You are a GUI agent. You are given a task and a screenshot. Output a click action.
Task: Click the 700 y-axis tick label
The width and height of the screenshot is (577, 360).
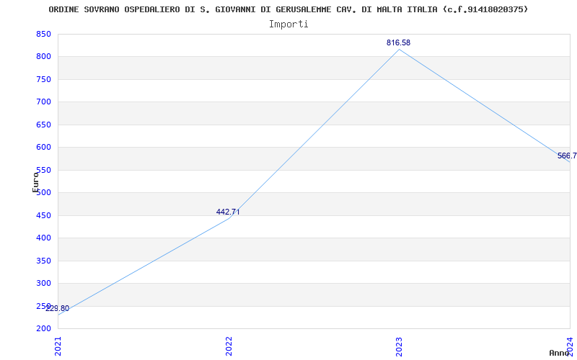pyautogui.click(x=43, y=102)
